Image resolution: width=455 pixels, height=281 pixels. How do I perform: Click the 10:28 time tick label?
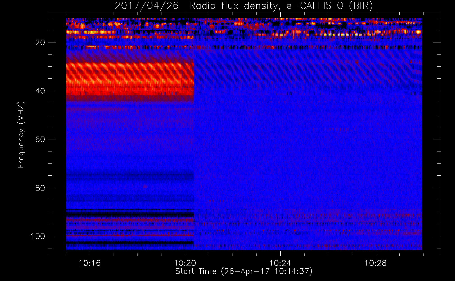[x=376, y=263]
